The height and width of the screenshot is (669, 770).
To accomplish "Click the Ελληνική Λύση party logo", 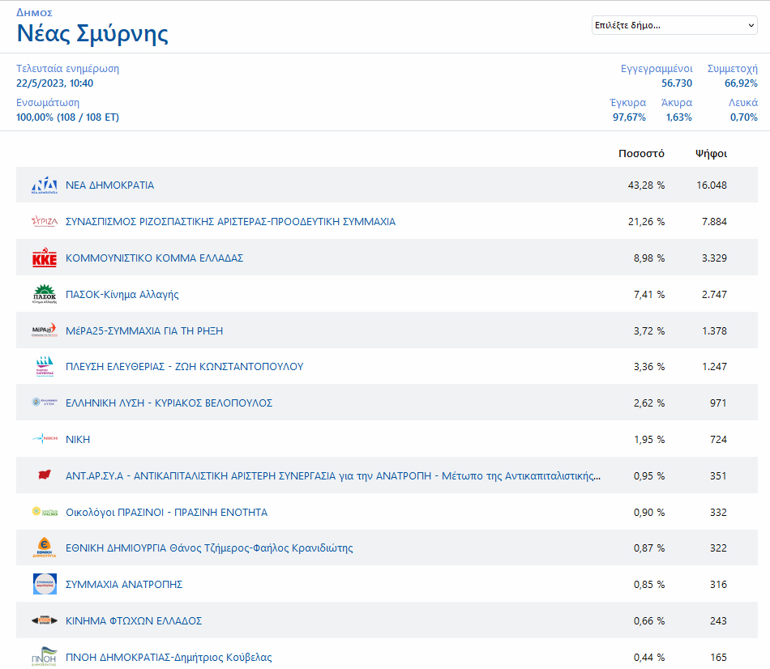I will 45,403.
